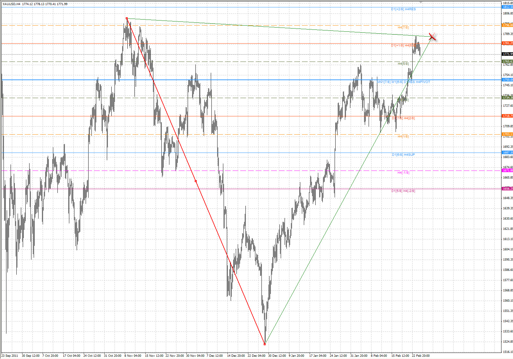Viewport: 513px width, 359px height.
Task: Select the middle handle of the red trendline
Action: pyautogui.click(x=196, y=181)
